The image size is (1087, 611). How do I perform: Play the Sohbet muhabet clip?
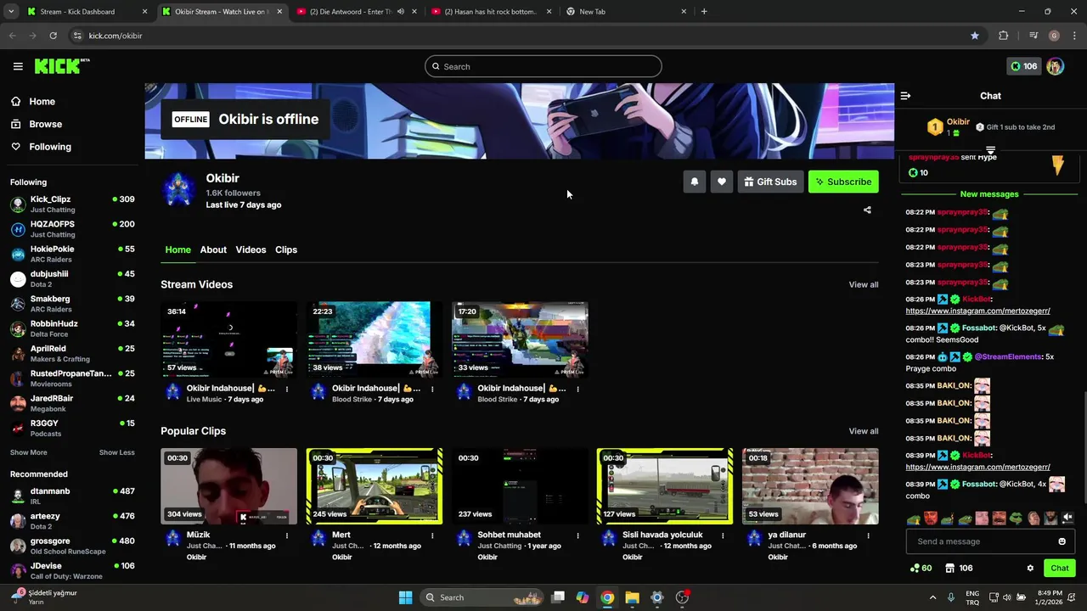pyautogui.click(x=520, y=486)
